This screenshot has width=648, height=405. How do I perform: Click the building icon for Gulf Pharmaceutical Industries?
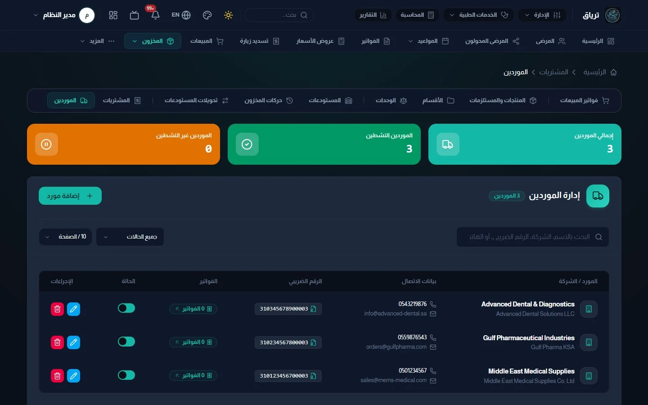[589, 342]
